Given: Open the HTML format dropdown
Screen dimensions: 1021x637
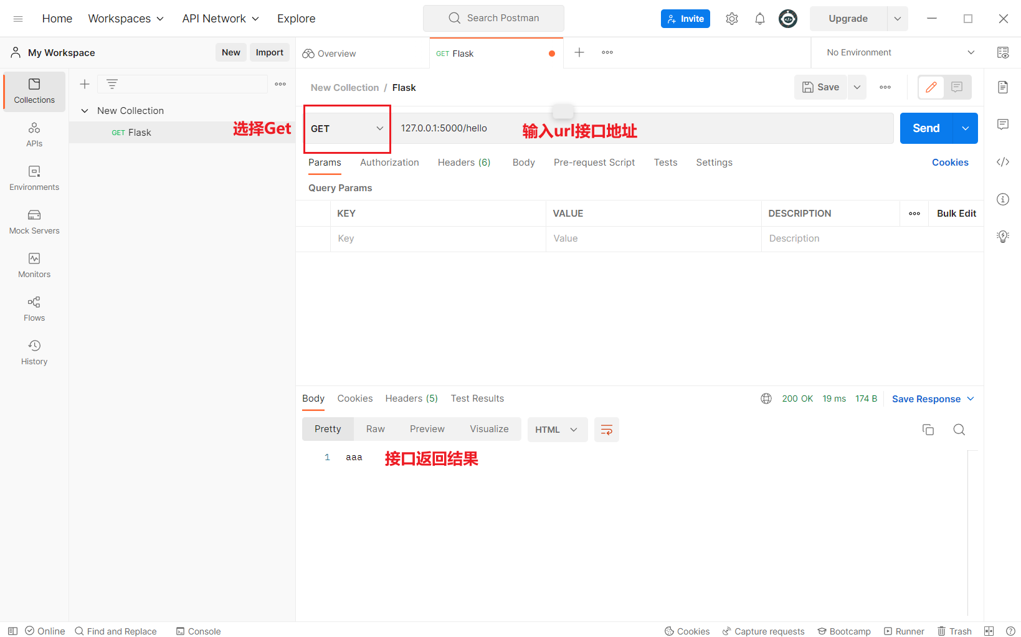Looking at the screenshot, I should [x=558, y=430].
